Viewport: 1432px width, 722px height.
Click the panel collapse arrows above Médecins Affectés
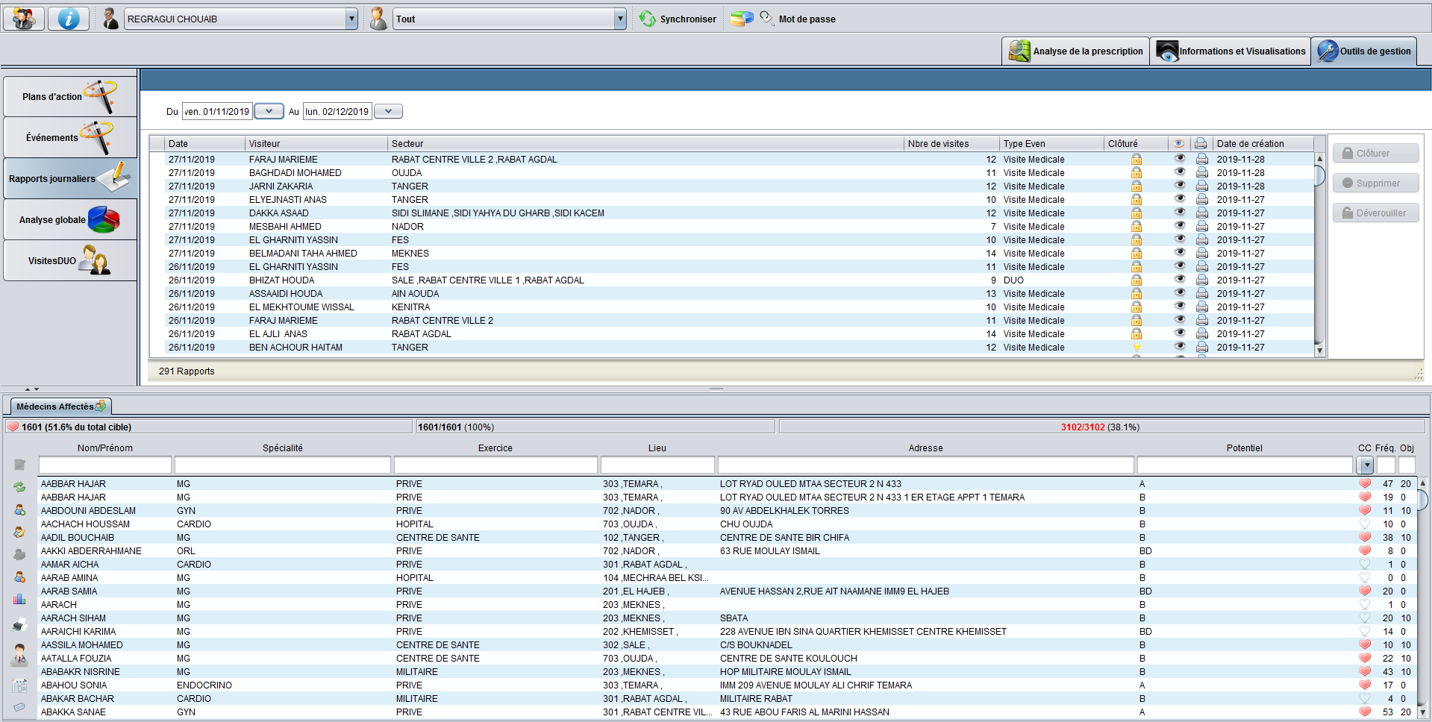pyautogui.click(x=31, y=389)
